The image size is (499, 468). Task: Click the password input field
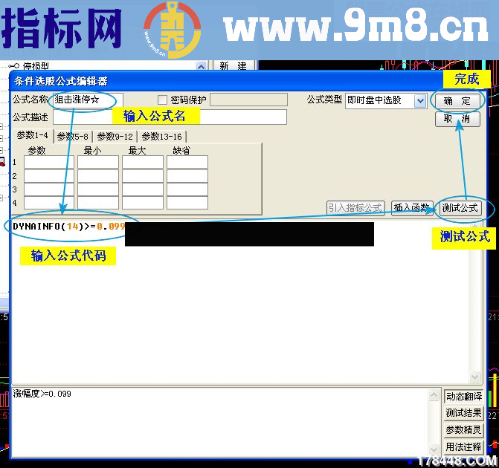249,100
